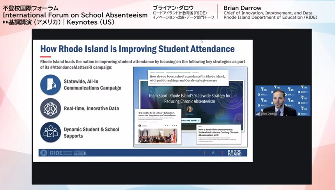Click the RIDE logo in slide footer

click(x=56, y=153)
